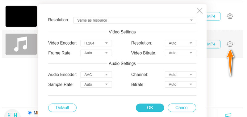Screen dimensions: 247x117
Task: Open the Video Bitrate dropdown
Action: pos(181,53)
